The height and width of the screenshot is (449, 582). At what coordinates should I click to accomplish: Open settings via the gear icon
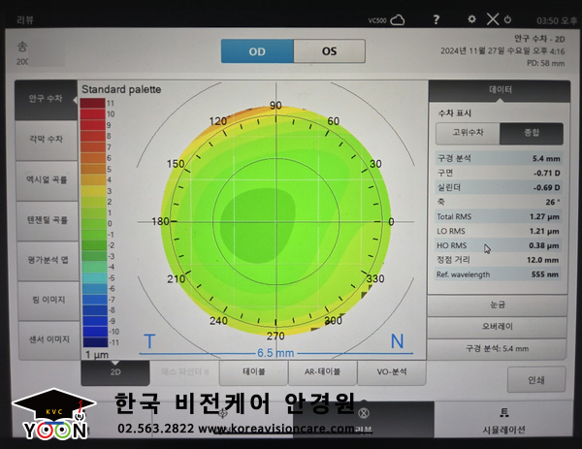[x=471, y=18]
